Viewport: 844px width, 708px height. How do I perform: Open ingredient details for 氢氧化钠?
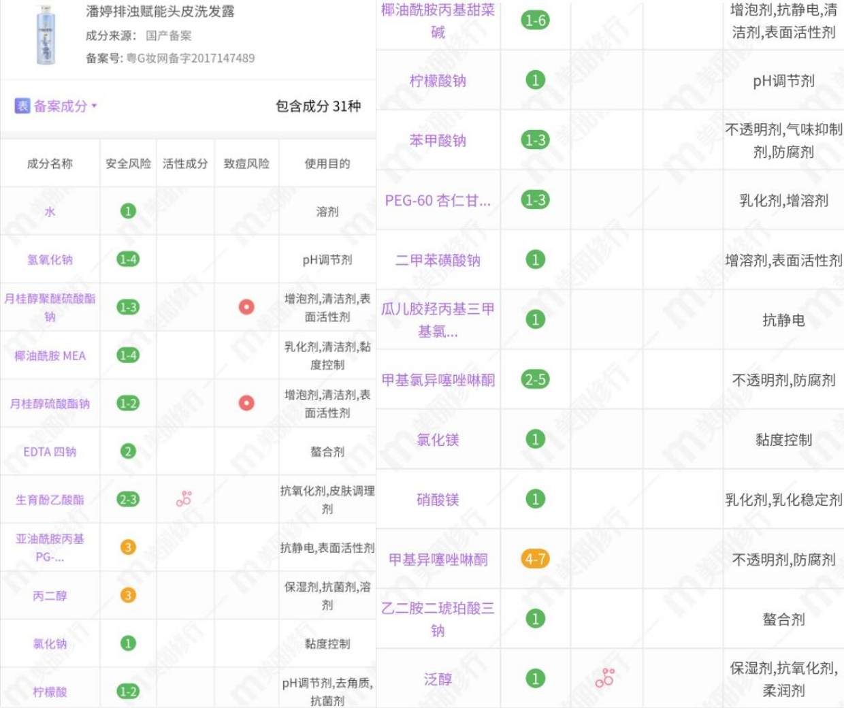pos(48,259)
